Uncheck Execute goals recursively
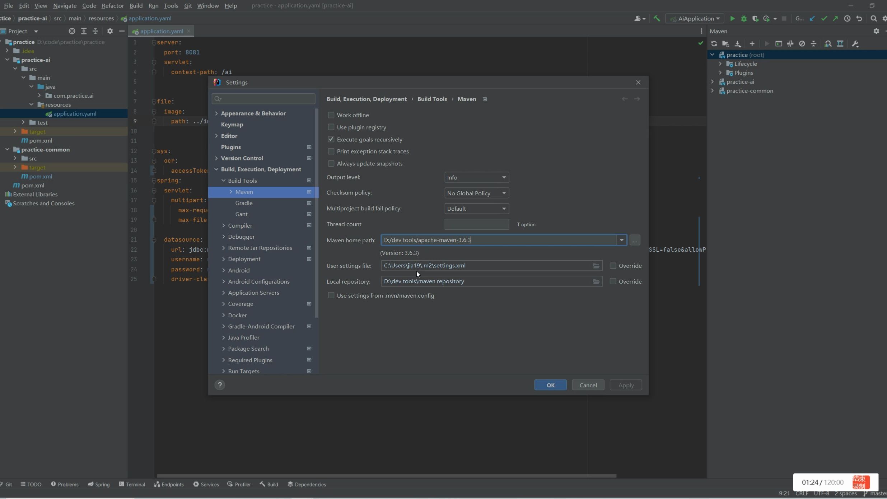 [331, 139]
